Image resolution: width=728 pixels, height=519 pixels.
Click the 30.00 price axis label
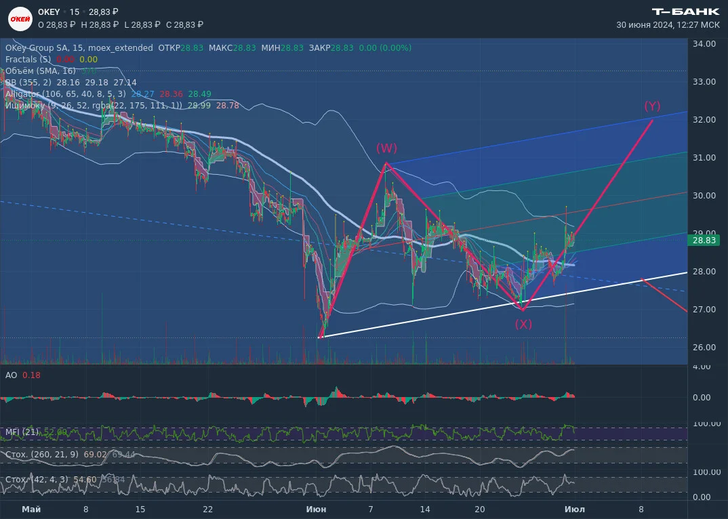(x=704, y=195)
